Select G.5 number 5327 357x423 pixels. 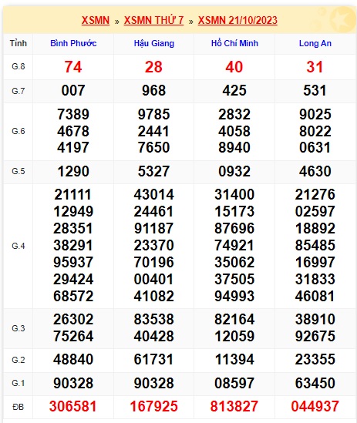pyautogui.click(x=153, y=171)
